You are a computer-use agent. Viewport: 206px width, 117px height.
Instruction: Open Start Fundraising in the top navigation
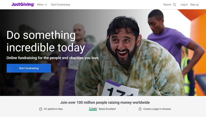pos(61,5)
